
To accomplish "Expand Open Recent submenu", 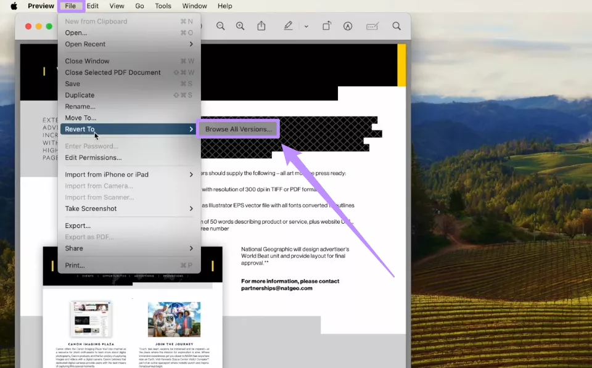I will 129,44.
